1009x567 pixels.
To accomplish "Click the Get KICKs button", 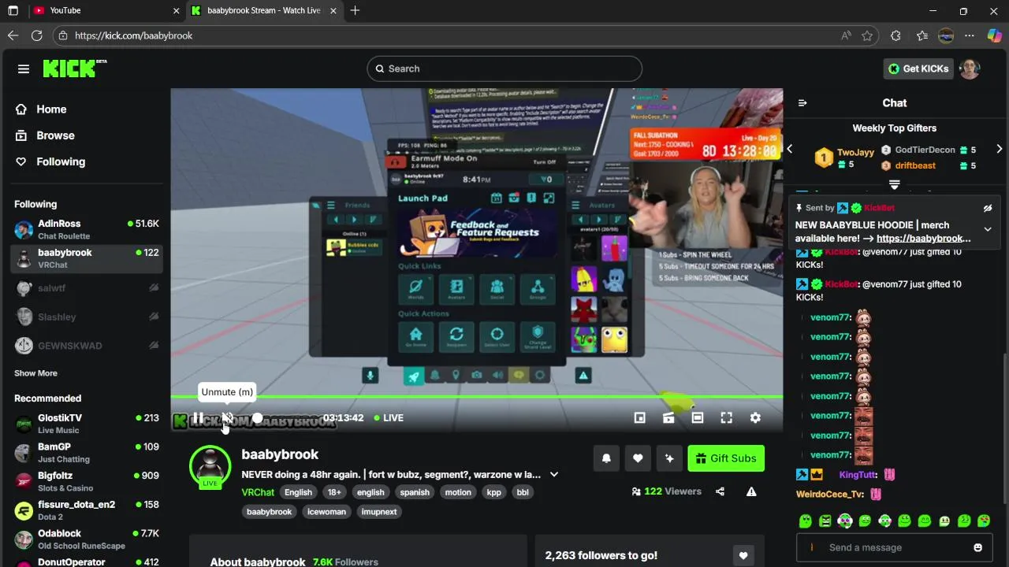I will click(x=918, y=69).
